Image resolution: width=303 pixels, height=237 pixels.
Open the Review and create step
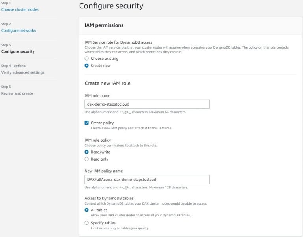pos(17,93)
